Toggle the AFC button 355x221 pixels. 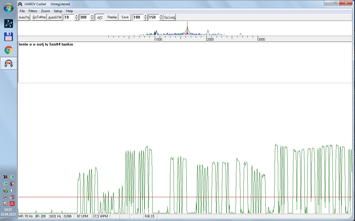pyautogui.click(x=100, y=17)
